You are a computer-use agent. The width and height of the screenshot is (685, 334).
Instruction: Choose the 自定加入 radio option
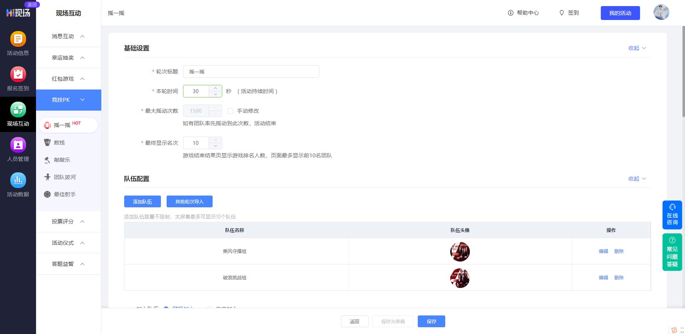(209, 308)
